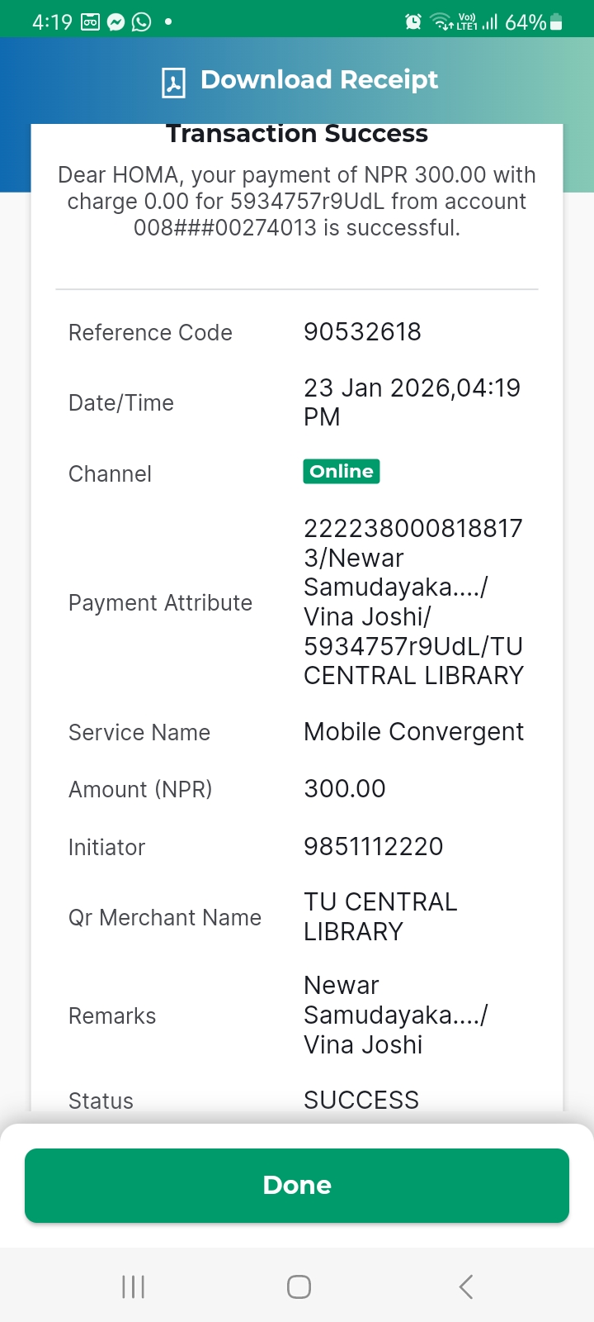Tap the Messenger notification icon

pyautogui.click(x=116, y=22)
